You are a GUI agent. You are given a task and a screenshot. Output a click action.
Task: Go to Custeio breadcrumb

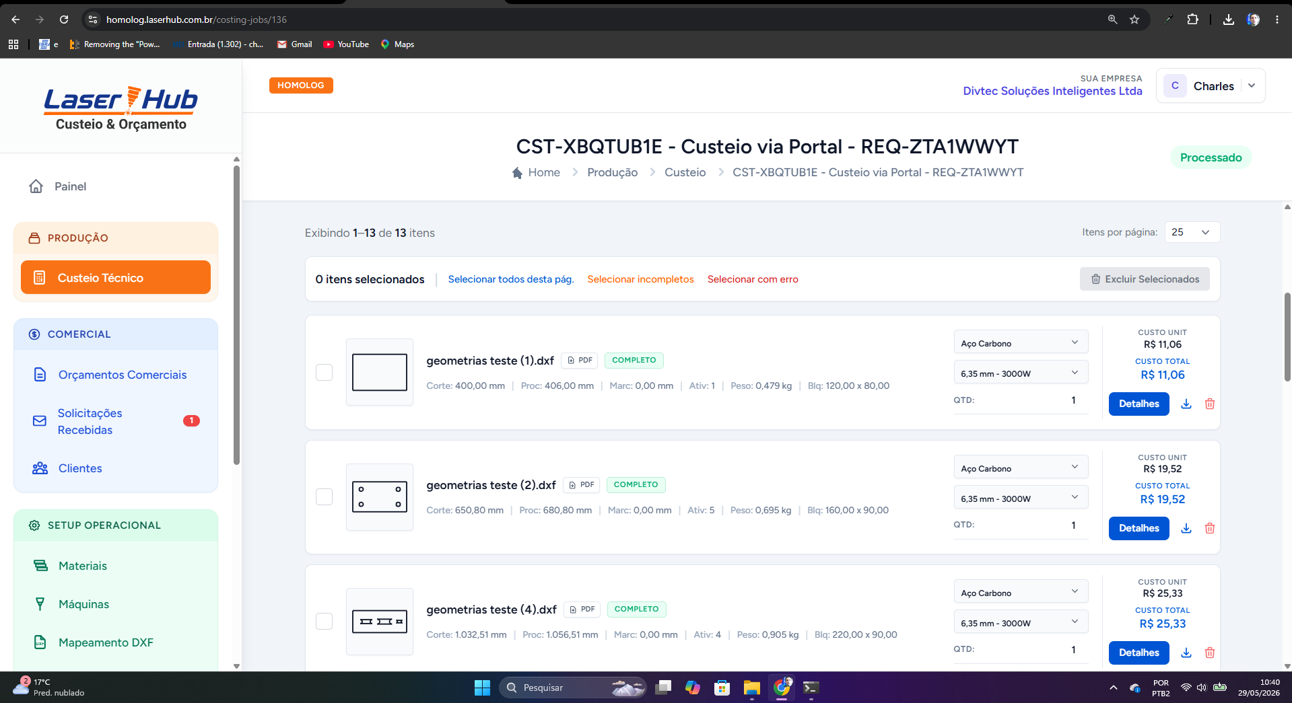pyautogui.click(x=685, y=172)
